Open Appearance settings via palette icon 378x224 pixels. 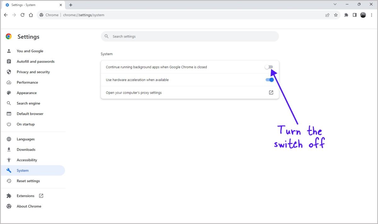[9, 92]
